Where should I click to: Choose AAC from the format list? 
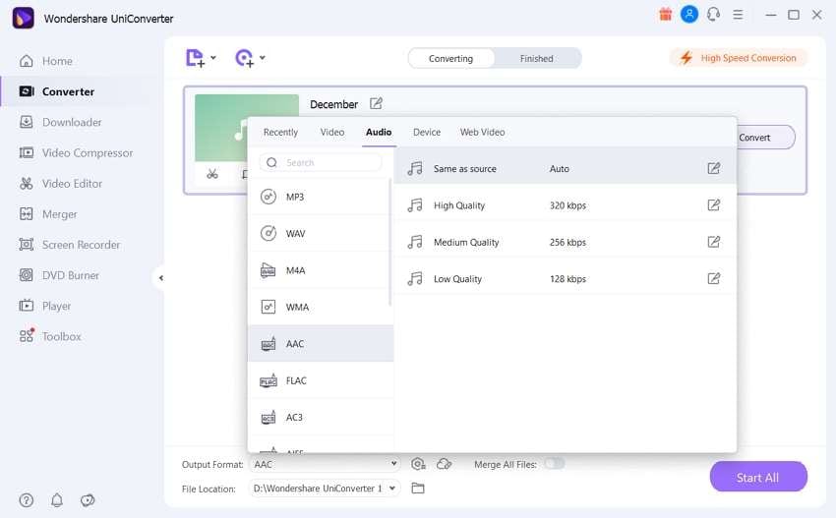[321, 344]
